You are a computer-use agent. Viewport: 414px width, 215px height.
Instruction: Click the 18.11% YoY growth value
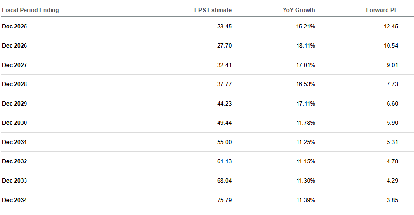tap(305, 46)
